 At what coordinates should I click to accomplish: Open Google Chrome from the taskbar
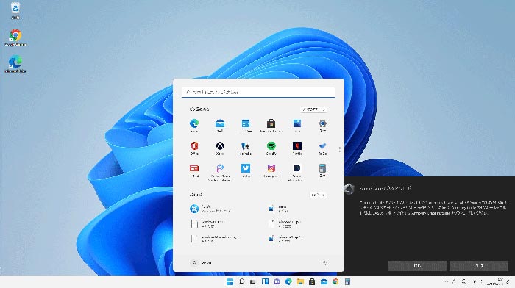(x=335, y=282)
